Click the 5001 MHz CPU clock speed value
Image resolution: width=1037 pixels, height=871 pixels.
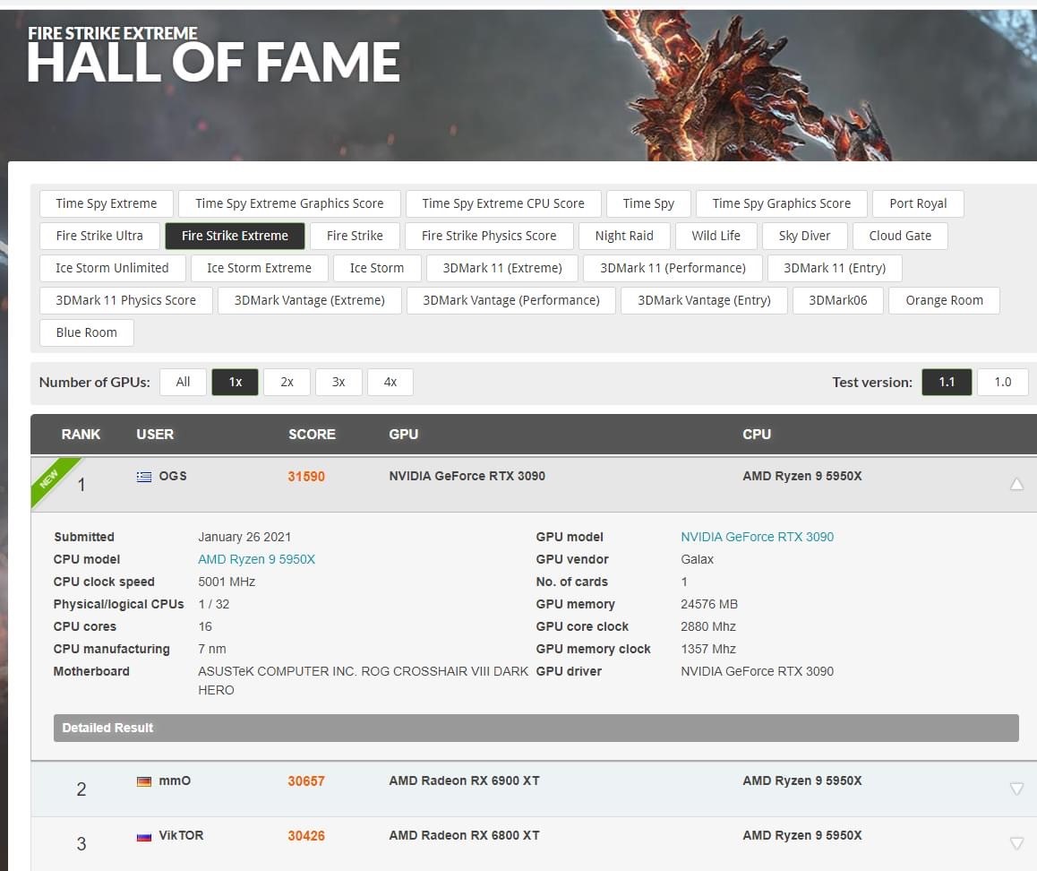[x=227, y=582]
